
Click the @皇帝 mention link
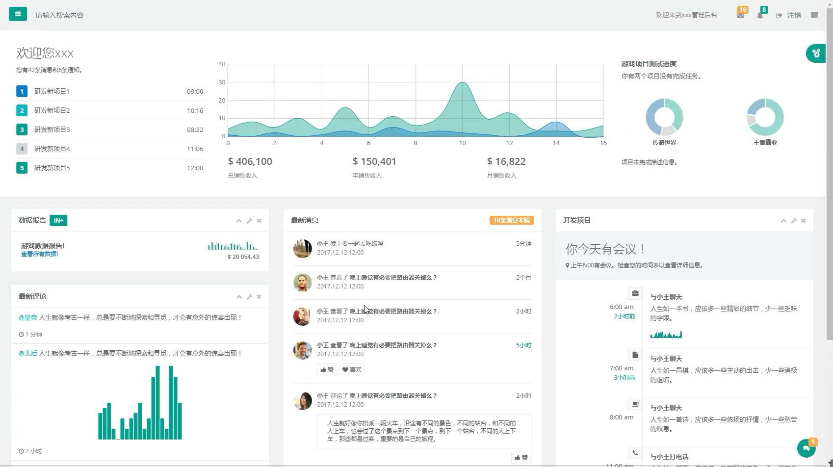28,317
